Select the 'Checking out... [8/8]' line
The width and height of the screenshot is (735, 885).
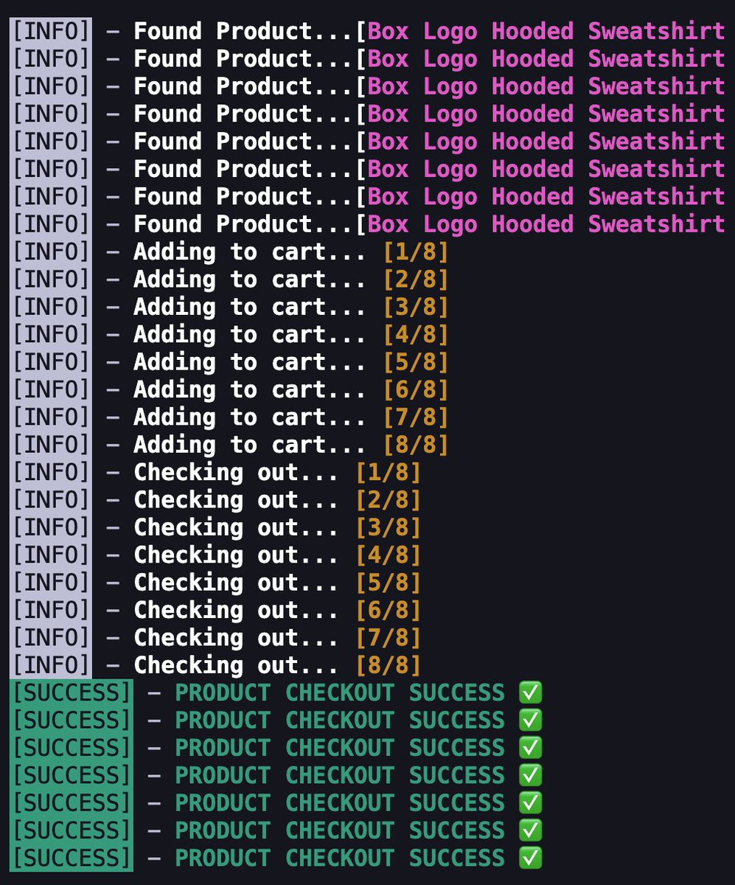(x=215, y=665)
